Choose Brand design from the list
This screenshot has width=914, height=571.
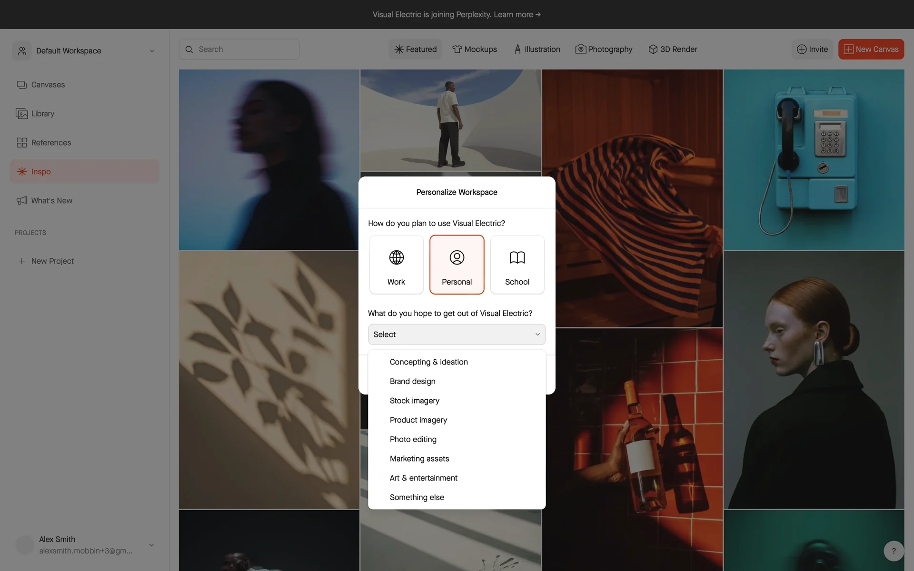[x=412, y=382]
